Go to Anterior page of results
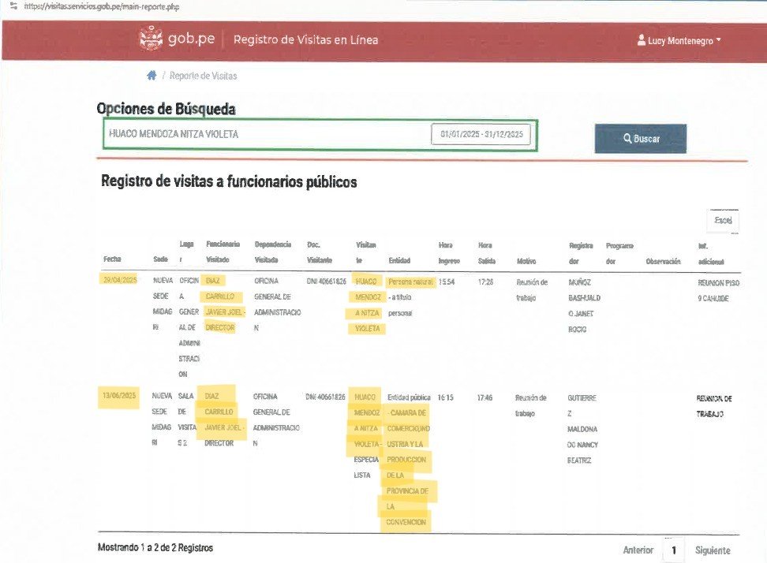This screenshot has height=563, width=767. click(638, 550)
